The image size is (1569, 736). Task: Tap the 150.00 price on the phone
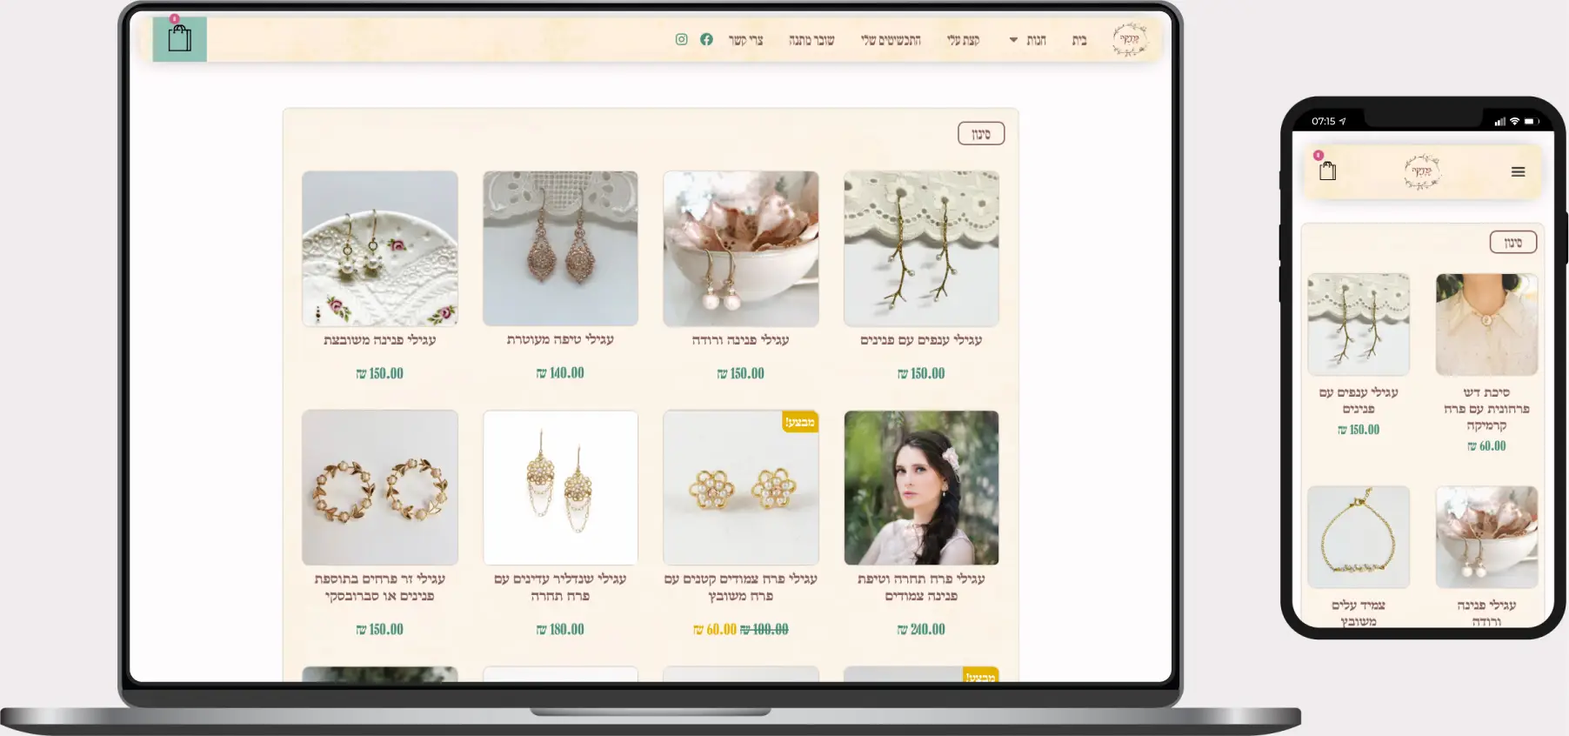tap(1359, 430)
